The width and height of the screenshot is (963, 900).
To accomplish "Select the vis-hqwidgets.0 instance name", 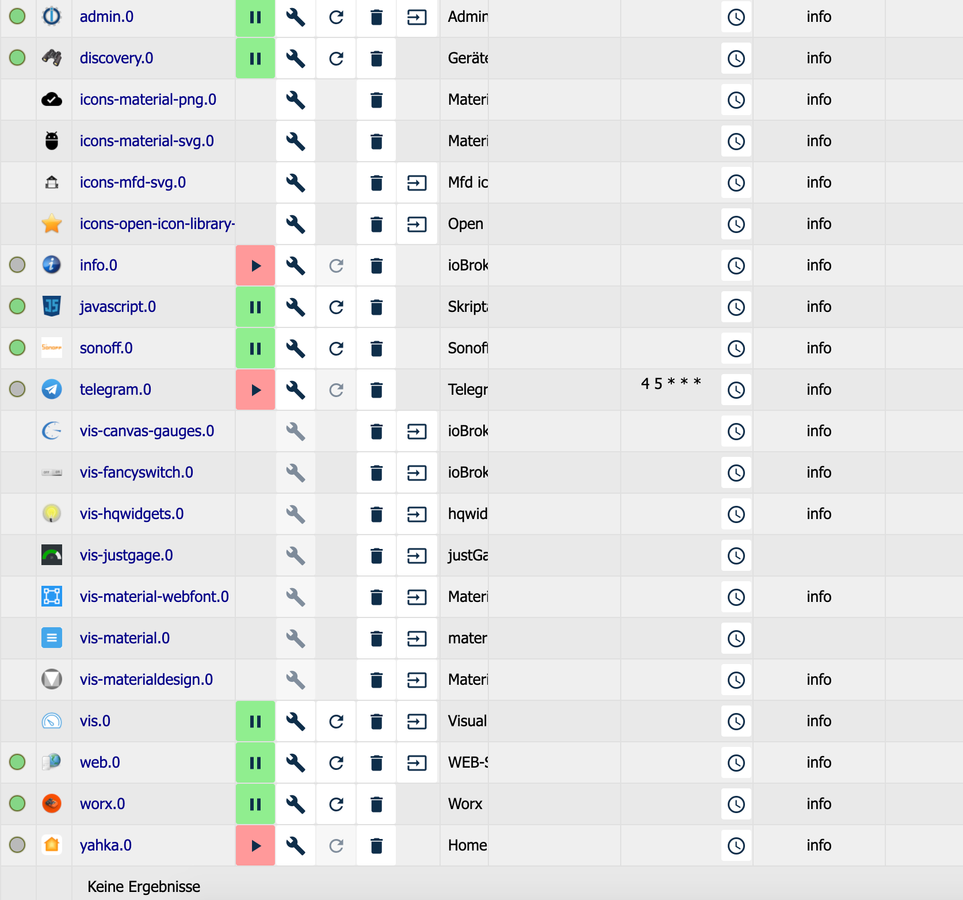I will tap(132, 514).
